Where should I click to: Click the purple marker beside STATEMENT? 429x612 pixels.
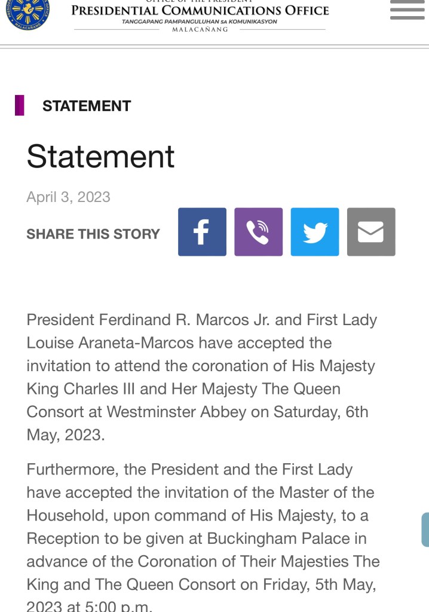click(x=20, y=106)
